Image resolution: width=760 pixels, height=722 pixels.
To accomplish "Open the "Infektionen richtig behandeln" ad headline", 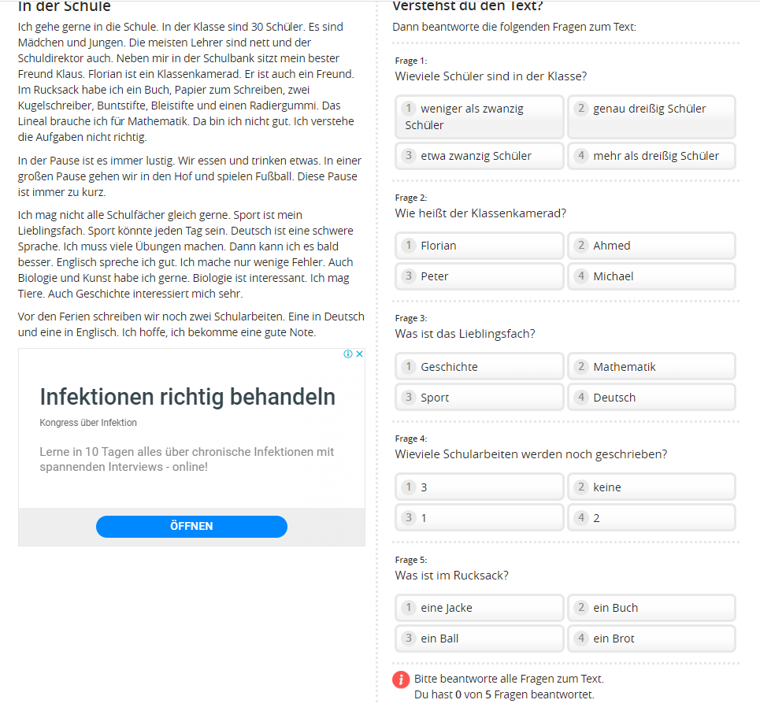I will (x=187, y=397).
